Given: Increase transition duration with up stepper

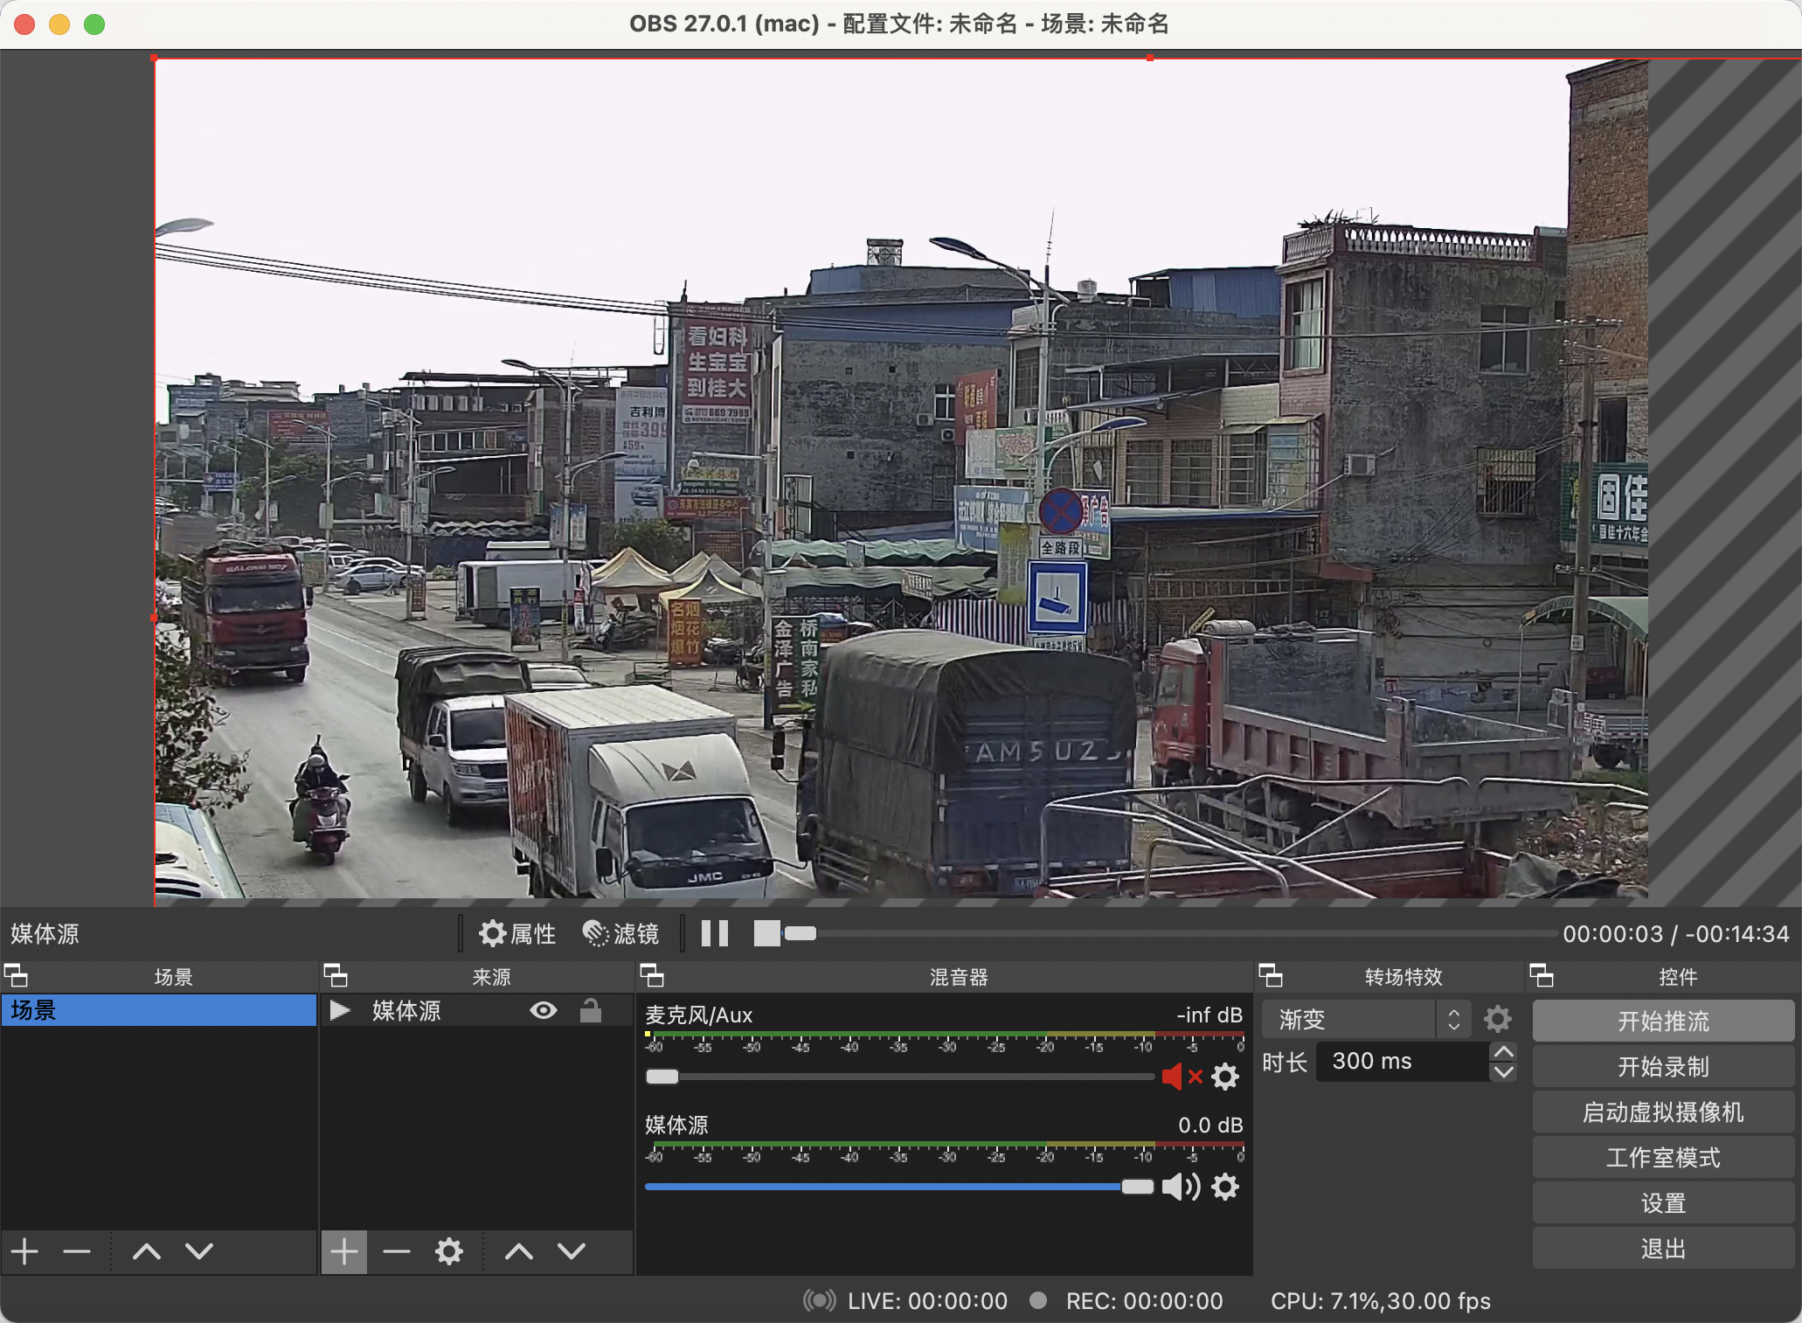Looking at the screenshot, I should 1504,1052.
